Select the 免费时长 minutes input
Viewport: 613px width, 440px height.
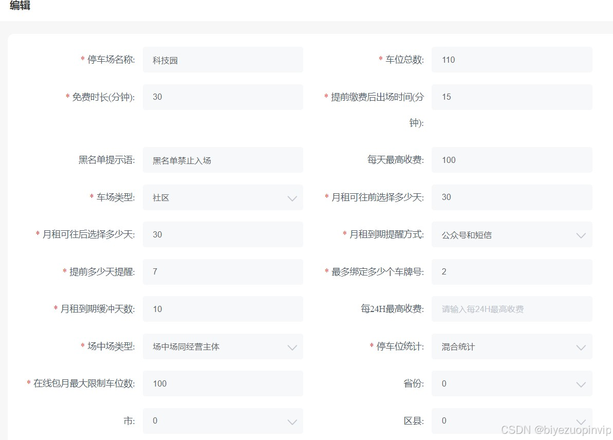point(222,97)
